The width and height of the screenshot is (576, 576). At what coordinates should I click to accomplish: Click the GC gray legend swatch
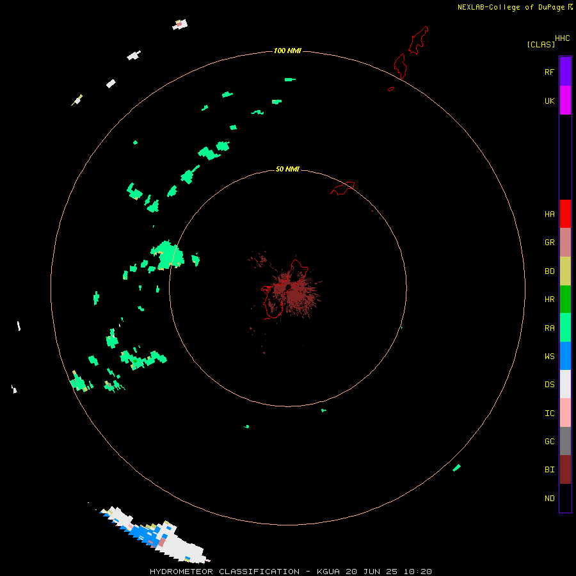565,441
